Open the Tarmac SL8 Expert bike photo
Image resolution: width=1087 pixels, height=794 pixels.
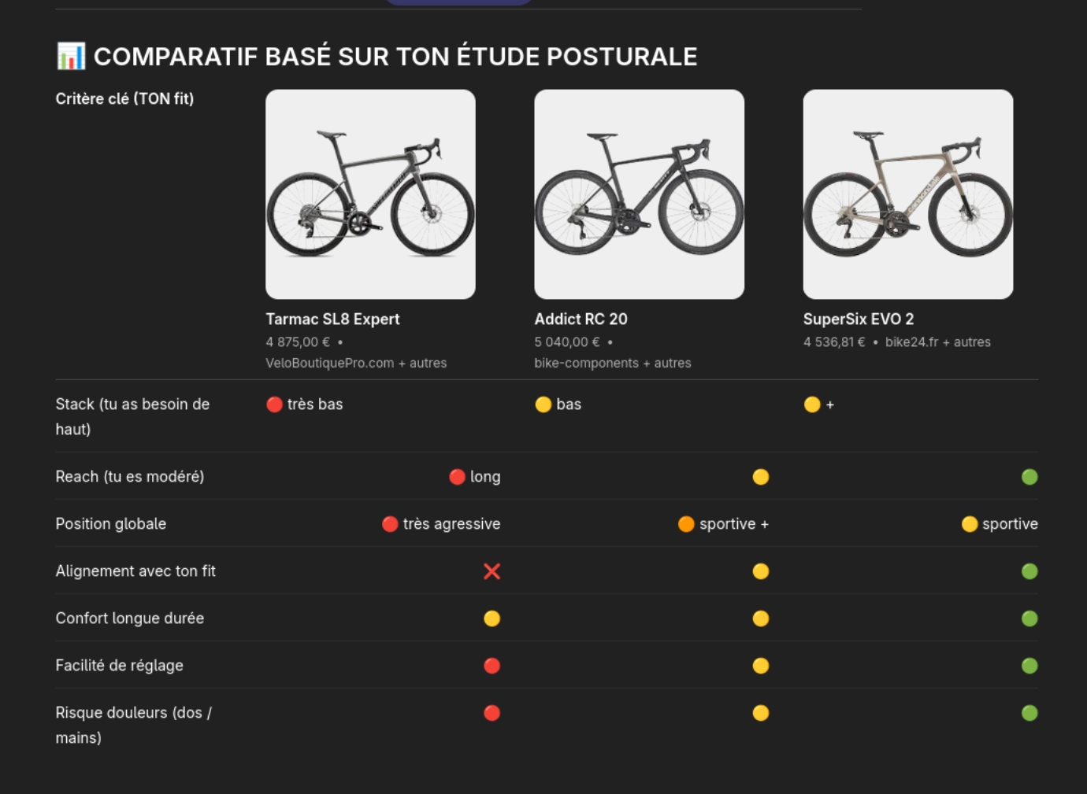coord(370,194)
